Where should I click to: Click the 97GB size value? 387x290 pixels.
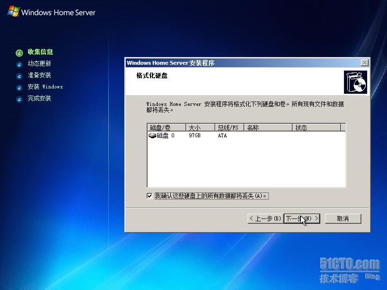tap(195, 135)
